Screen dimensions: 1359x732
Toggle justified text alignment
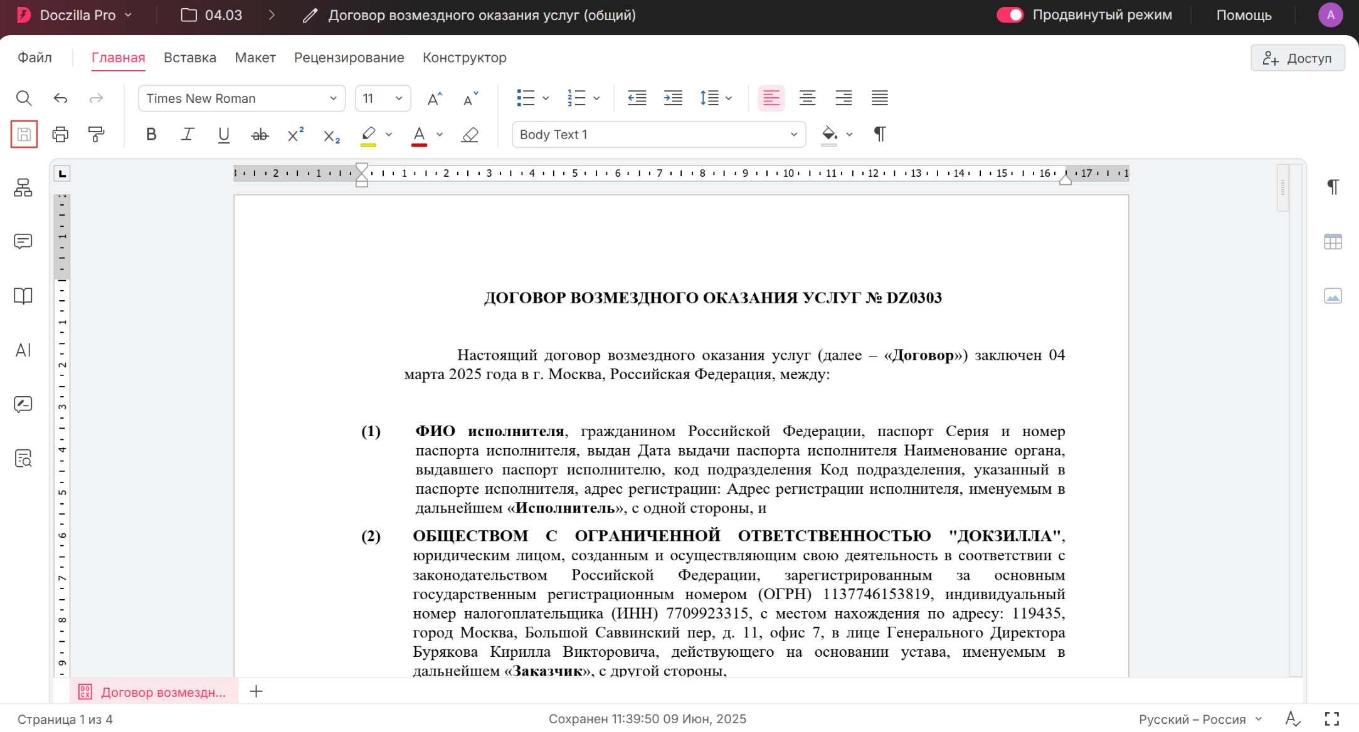[x=879, y=98]
